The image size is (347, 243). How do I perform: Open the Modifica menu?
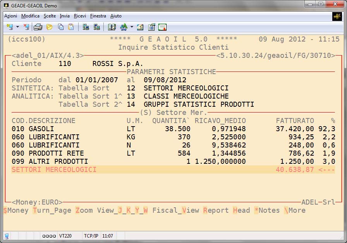pos(30,16)
